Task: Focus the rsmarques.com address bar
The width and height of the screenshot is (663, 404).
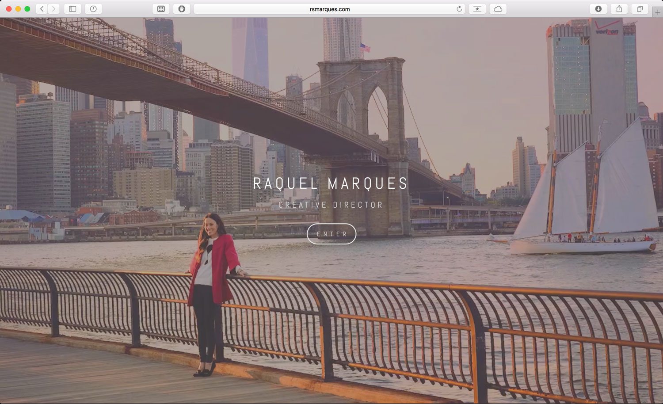Action: click(329, 9)
